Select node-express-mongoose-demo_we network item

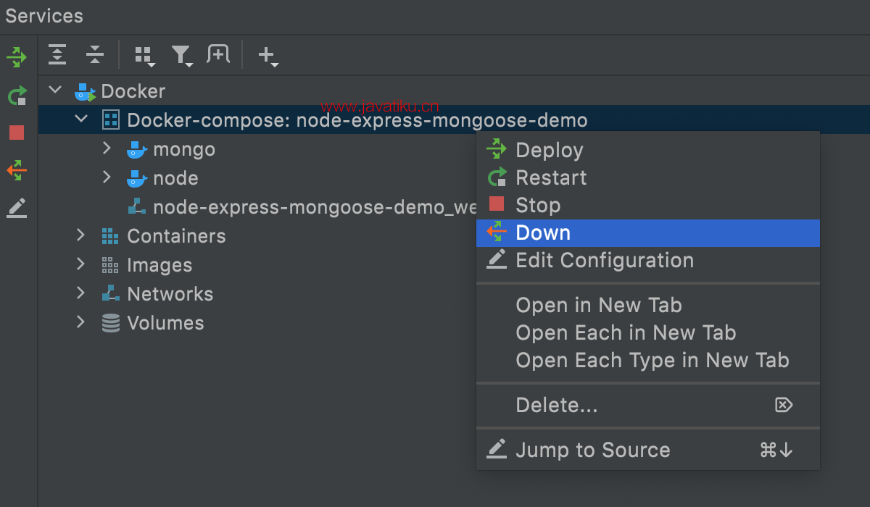click(315, 207)
